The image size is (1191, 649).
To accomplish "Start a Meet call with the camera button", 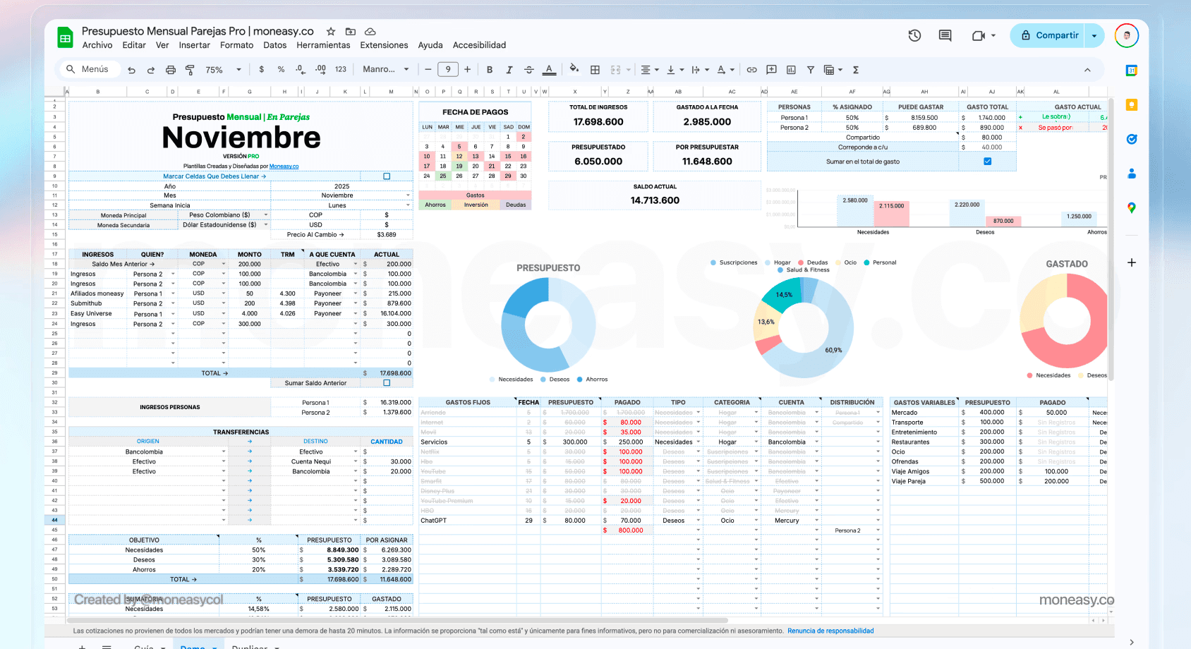I will 979,35.
